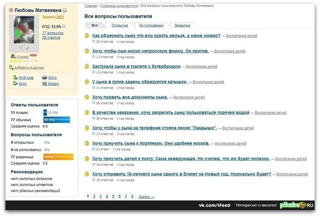Click the comment bubble next to 21 ответ

tap(94, 149)
